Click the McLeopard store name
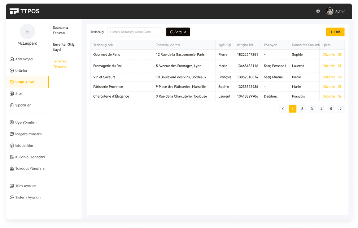The image size is (358, 228). 27,43
